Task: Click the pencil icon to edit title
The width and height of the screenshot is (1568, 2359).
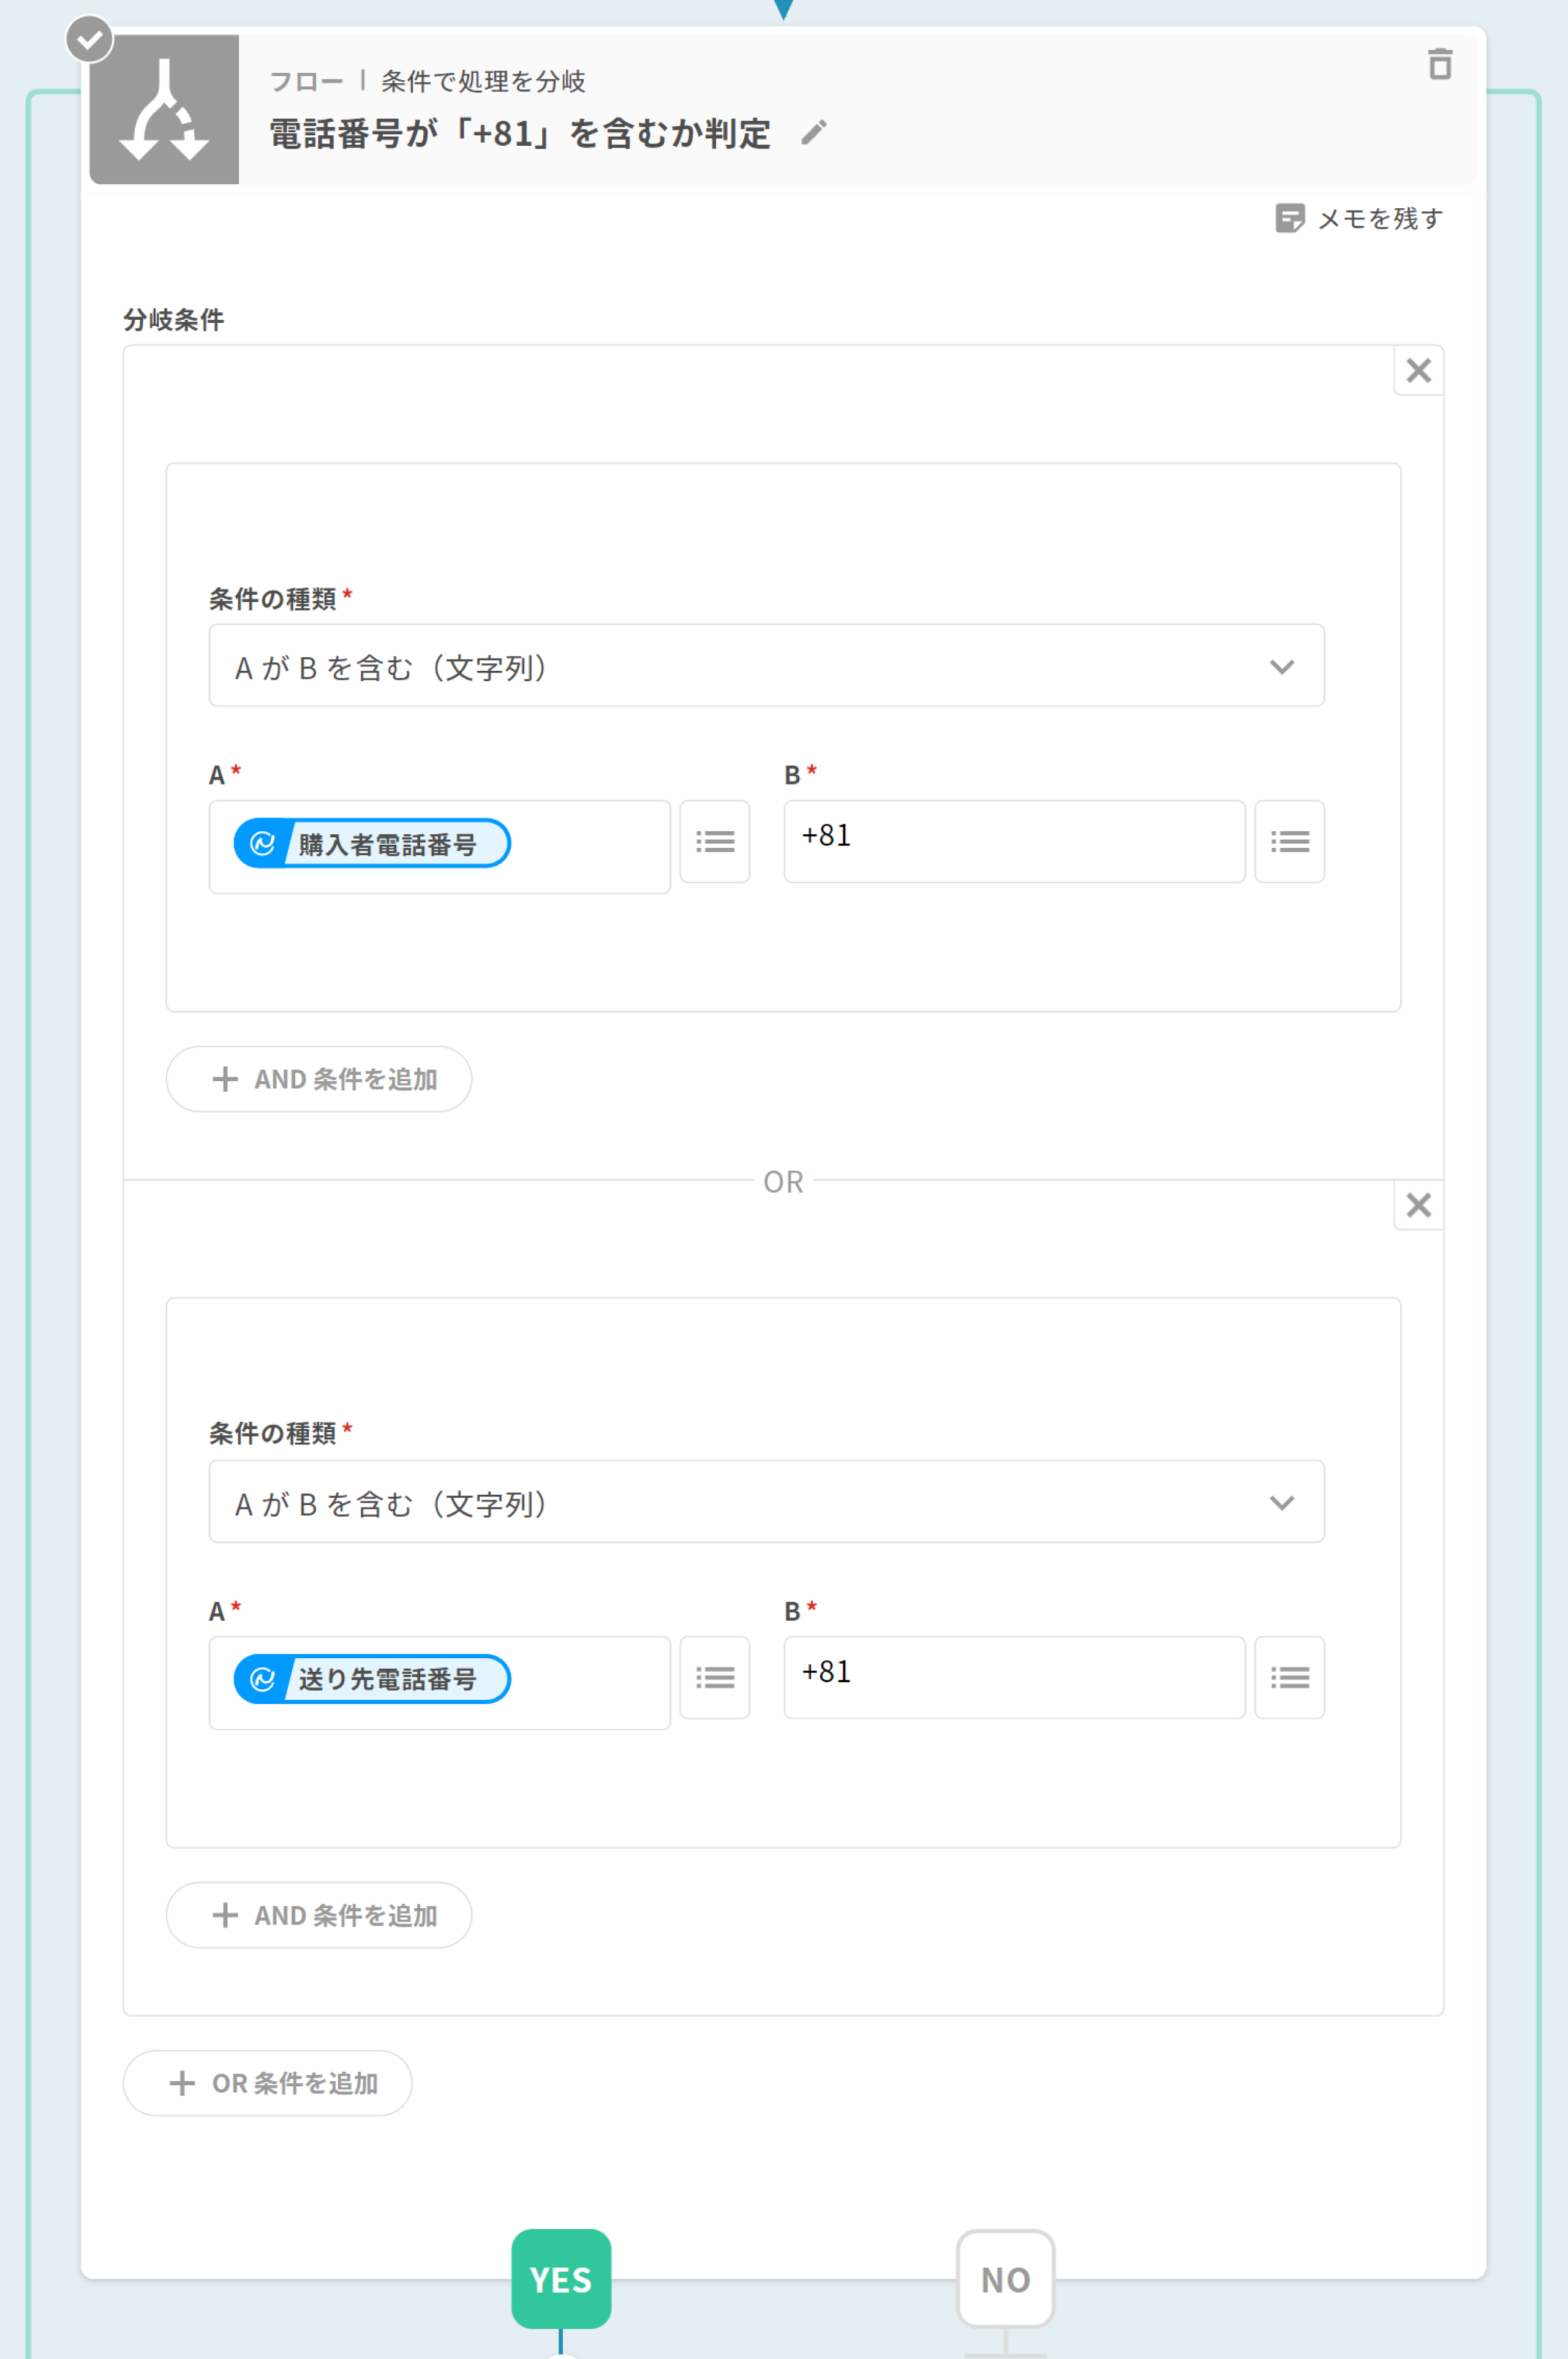Action: coord(814,133)
